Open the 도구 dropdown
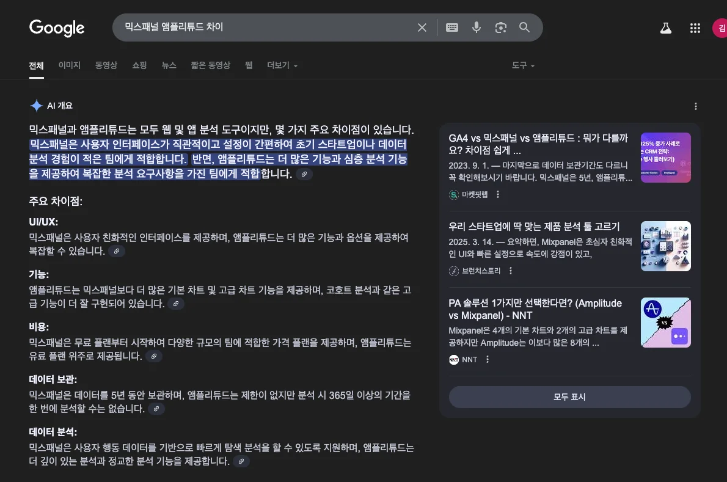Image resolution: width=727 pixels, height=482 pixels. (x=523, y=65)
